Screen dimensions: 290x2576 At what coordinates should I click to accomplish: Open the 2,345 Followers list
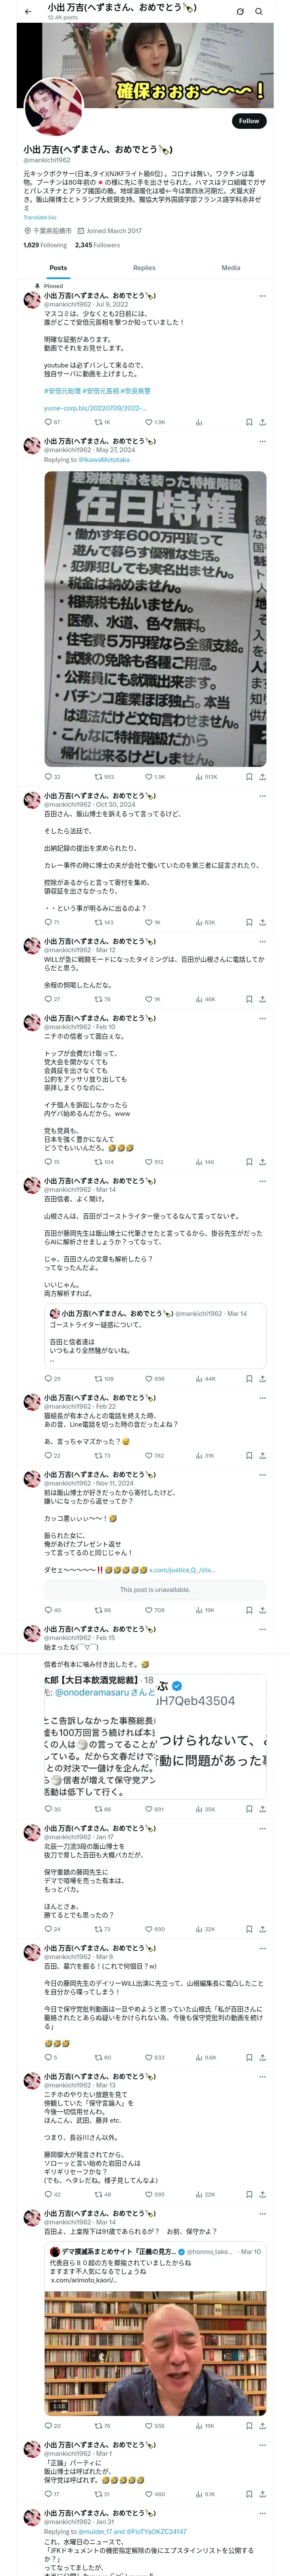tap(97, 245)
